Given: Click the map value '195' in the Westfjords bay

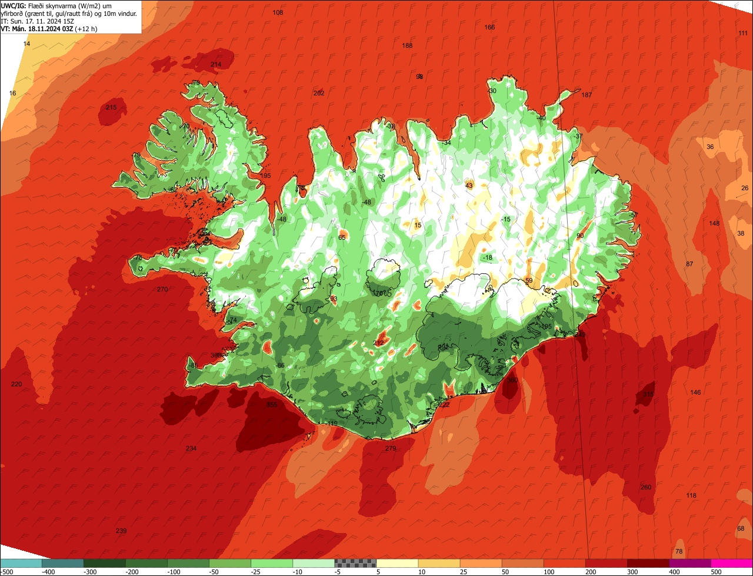Looking at the screenshot, I should point(265,176).
